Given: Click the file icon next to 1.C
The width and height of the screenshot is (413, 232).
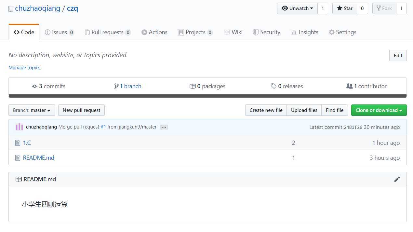Looking at the screenshot, I should (18, 143).
